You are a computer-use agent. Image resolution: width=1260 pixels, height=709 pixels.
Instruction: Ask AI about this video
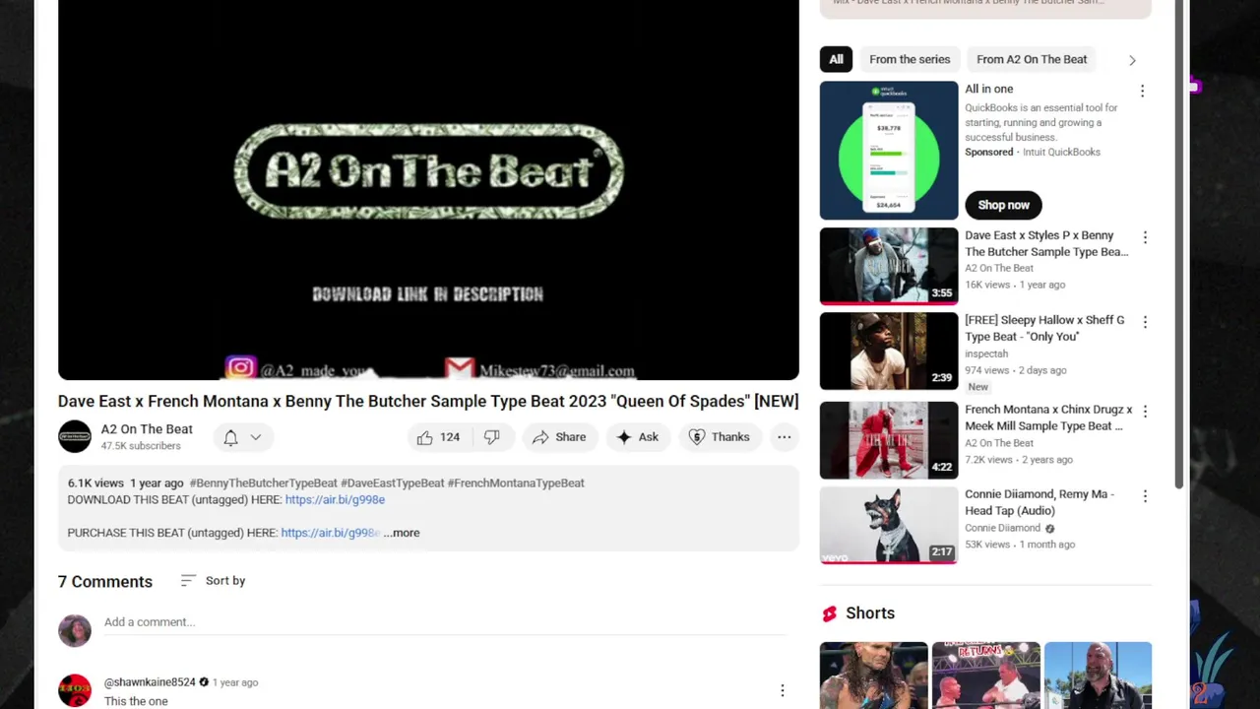pyautogui.click(x=637, y=437)
